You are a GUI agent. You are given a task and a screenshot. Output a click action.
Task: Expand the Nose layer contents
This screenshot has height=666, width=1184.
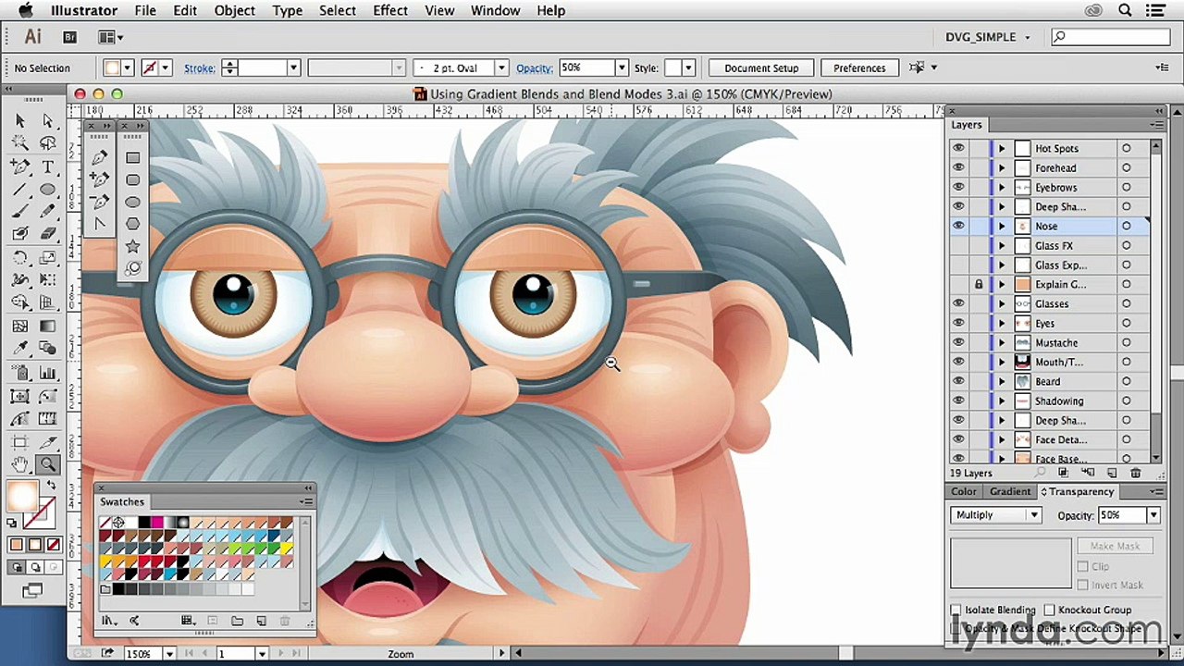[1001, 226]
